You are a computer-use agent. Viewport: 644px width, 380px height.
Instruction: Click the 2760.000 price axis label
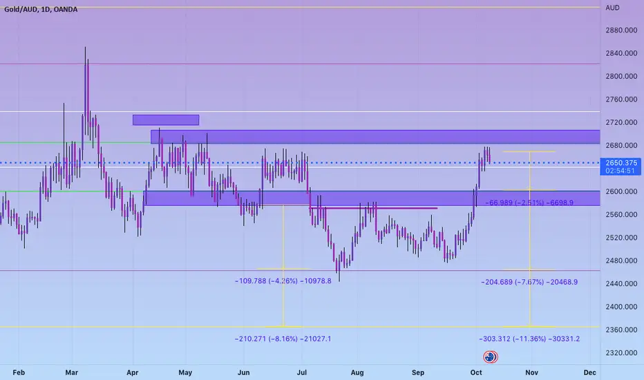(621, 99)
